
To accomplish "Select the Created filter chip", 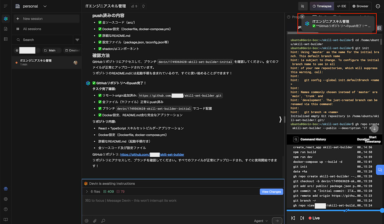I will pos(72,50).
